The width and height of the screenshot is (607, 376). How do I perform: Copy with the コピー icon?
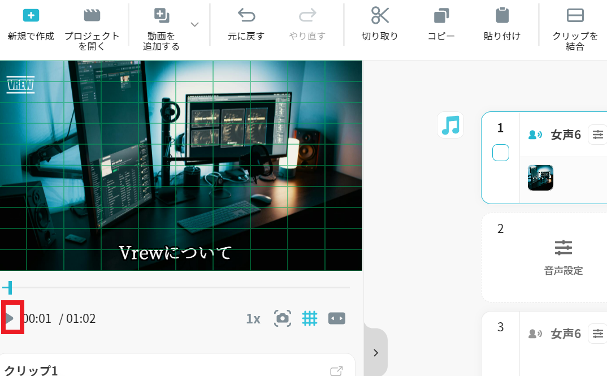[441, 15]
